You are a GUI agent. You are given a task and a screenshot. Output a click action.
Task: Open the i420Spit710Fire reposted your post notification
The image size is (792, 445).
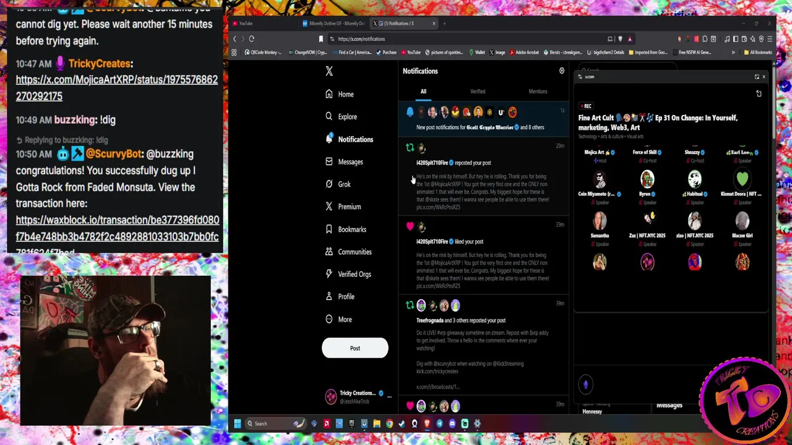click(483, 177)
